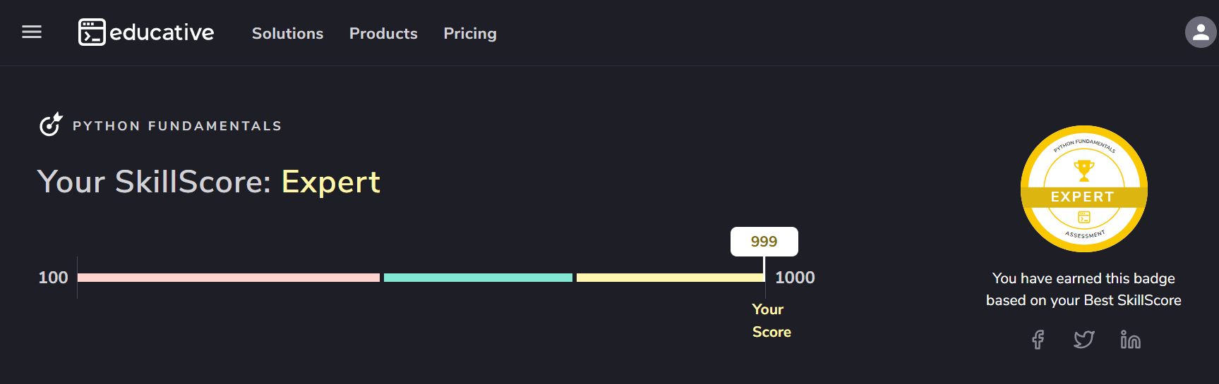Go to the Pricing page
Viewport: 1219px width, 384px height.
pyautogui.click(x=470, y=33)
